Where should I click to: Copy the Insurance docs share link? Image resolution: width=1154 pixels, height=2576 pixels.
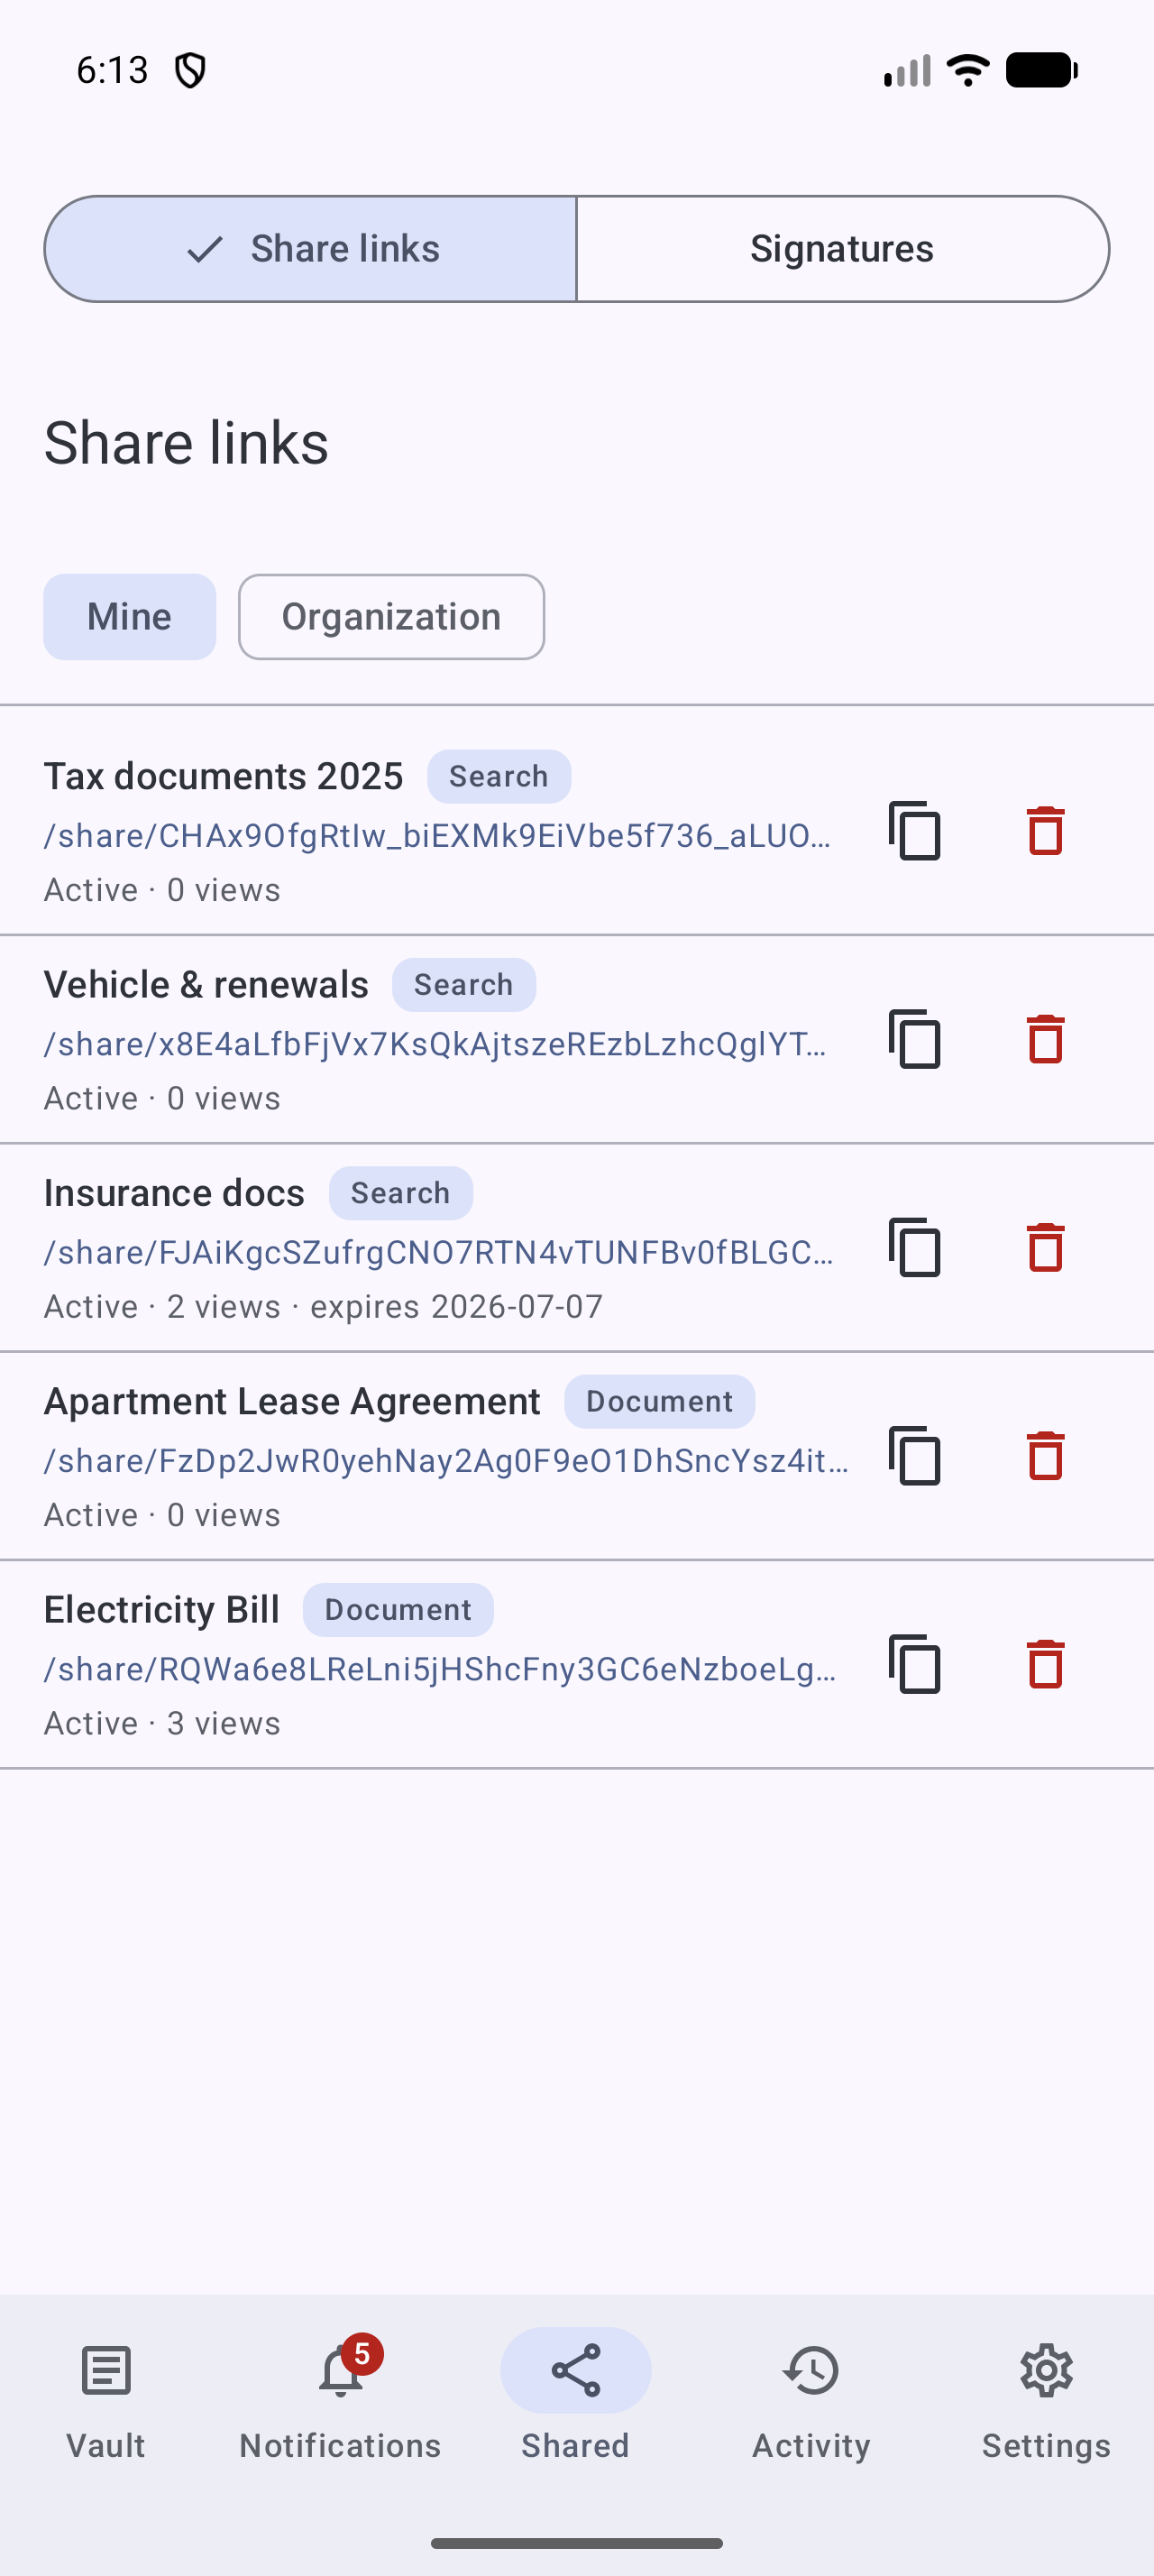[x=915, y=1247]
